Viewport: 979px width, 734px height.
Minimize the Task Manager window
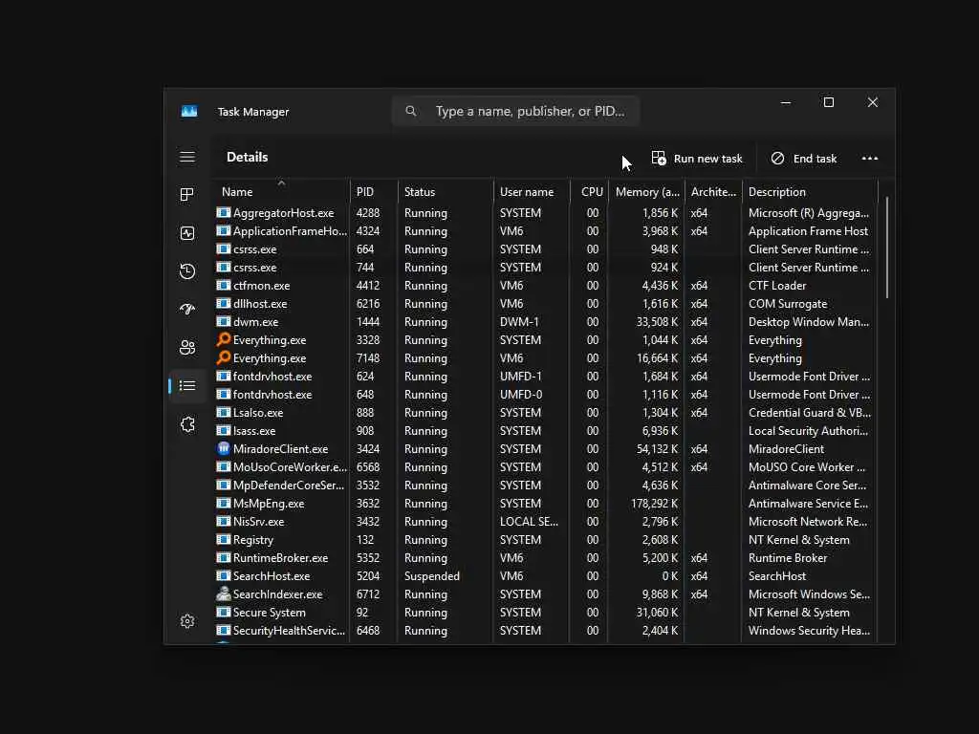[786, 102]
